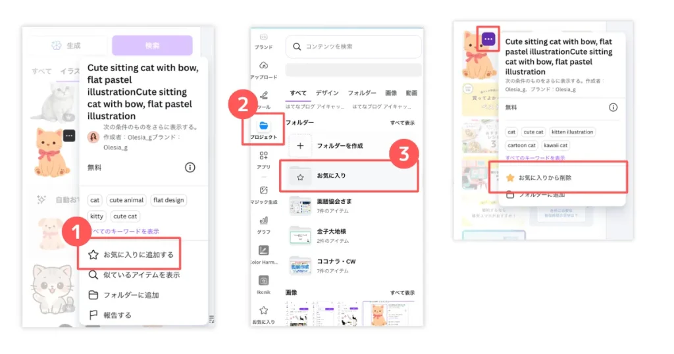Click the フォルダーを作成 button
This screenshot has height=354, width=674.
pyautogui.click(x=340, y=145)
